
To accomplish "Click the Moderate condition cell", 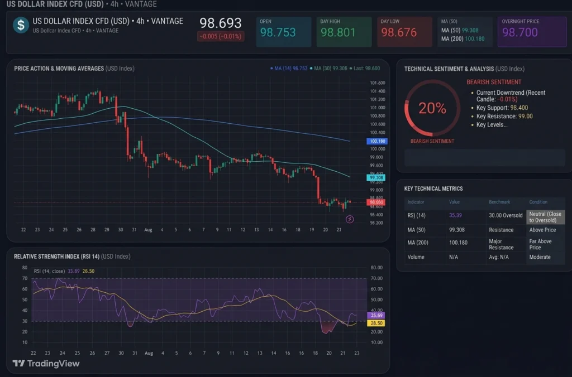I will tap(540, 257).
